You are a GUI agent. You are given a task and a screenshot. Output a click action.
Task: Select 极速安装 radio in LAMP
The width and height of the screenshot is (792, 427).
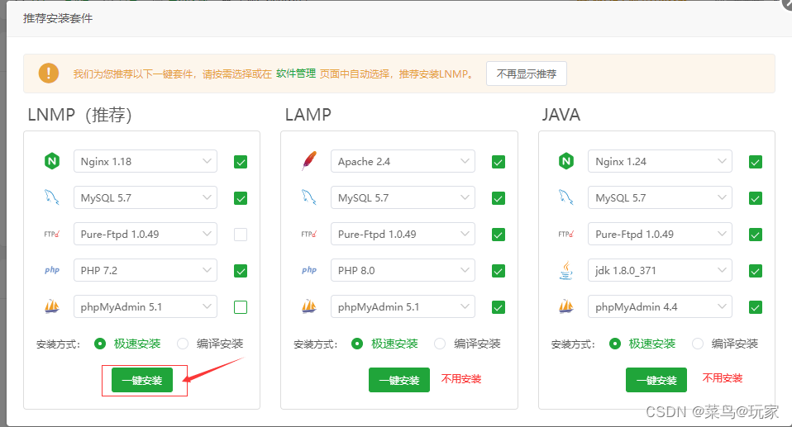click(x=357, y=344)
